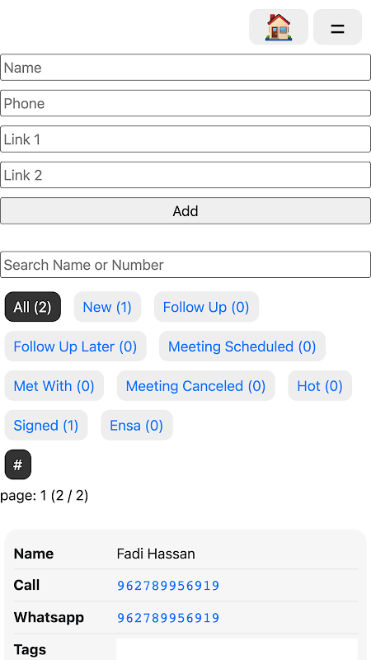
Task: Filter leads marked Hot (0)
Action: tap(320, 386)
